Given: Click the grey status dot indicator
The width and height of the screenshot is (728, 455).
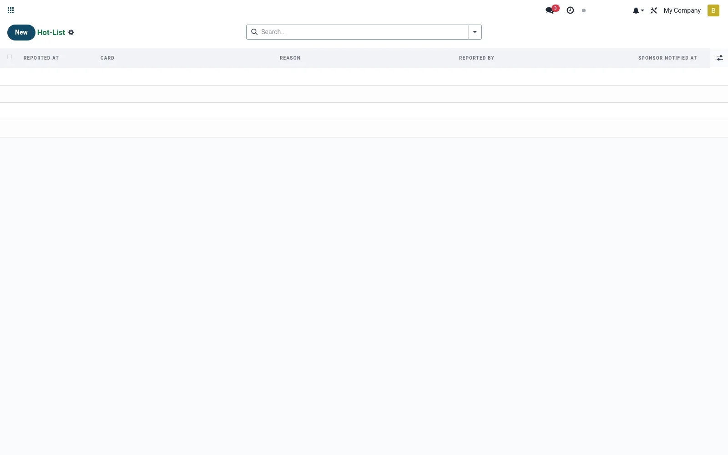Looking at the screenshot, I should pos(584,10).
